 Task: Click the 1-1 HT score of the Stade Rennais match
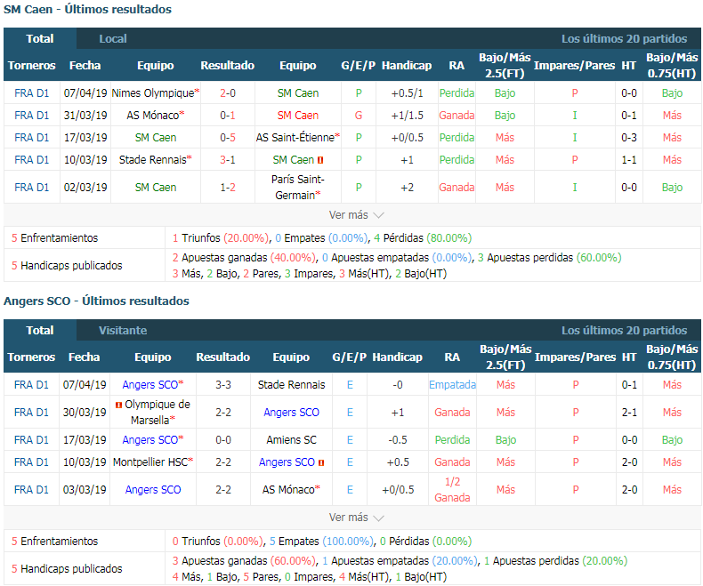point(629,160)
